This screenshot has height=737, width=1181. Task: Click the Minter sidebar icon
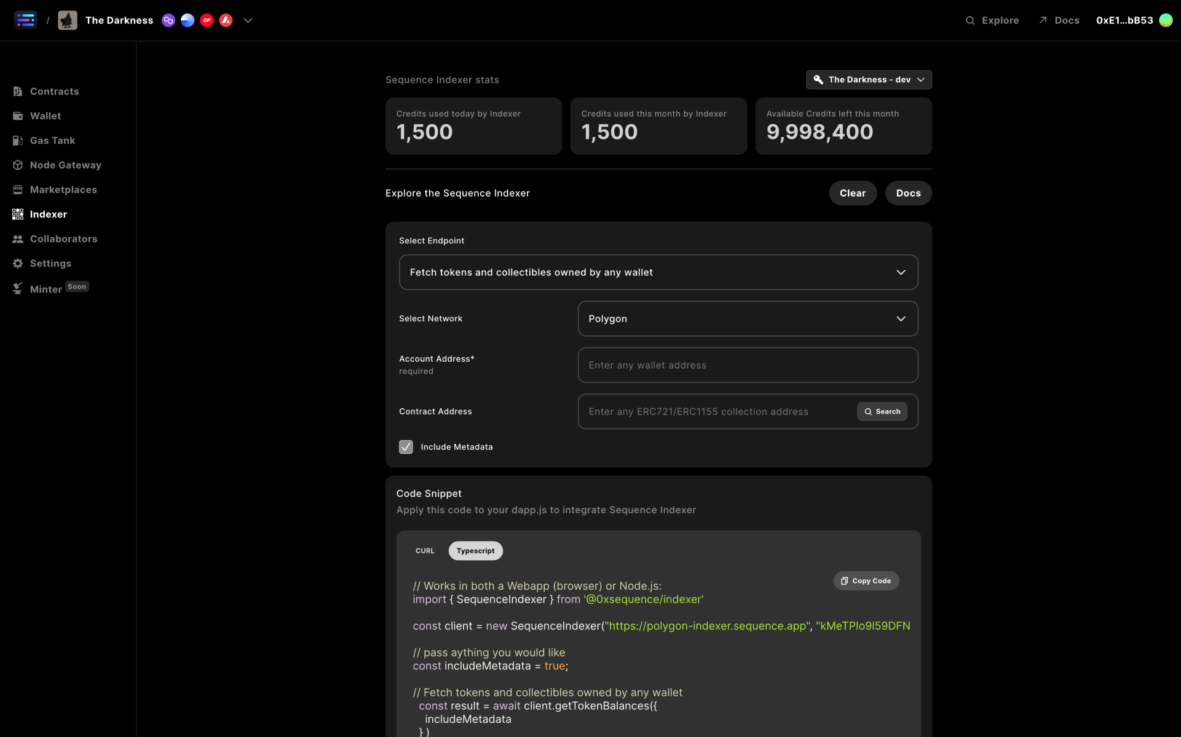[17, 288]
